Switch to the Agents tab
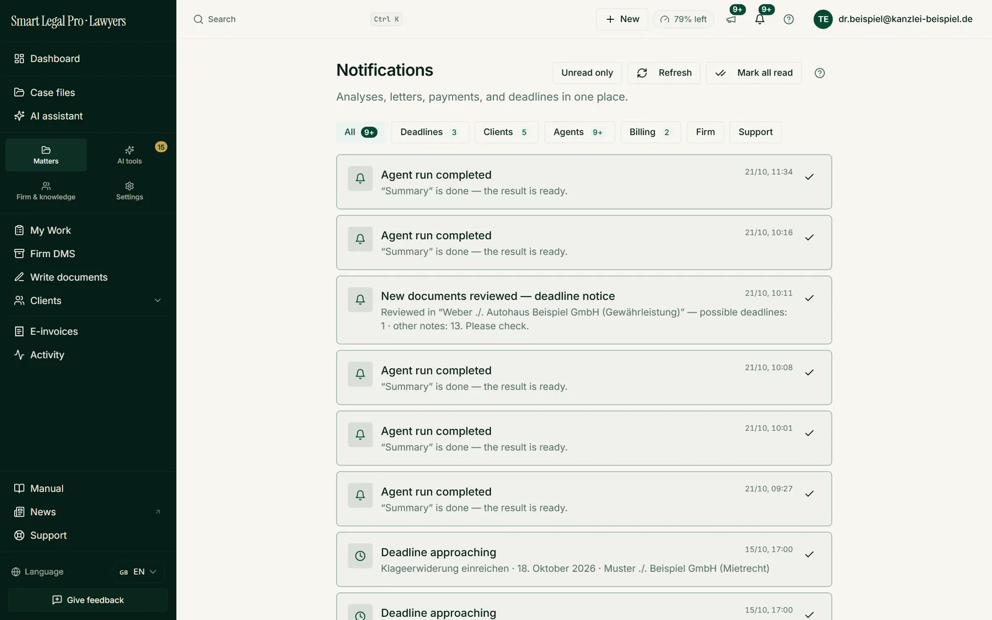 (579, 132)
